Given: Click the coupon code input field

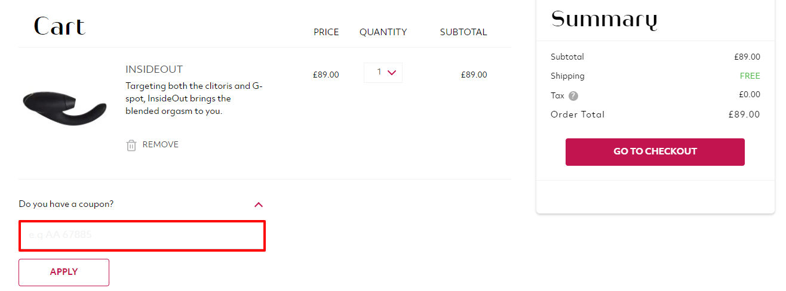Looking at the screenshot, I should [142, 236].
